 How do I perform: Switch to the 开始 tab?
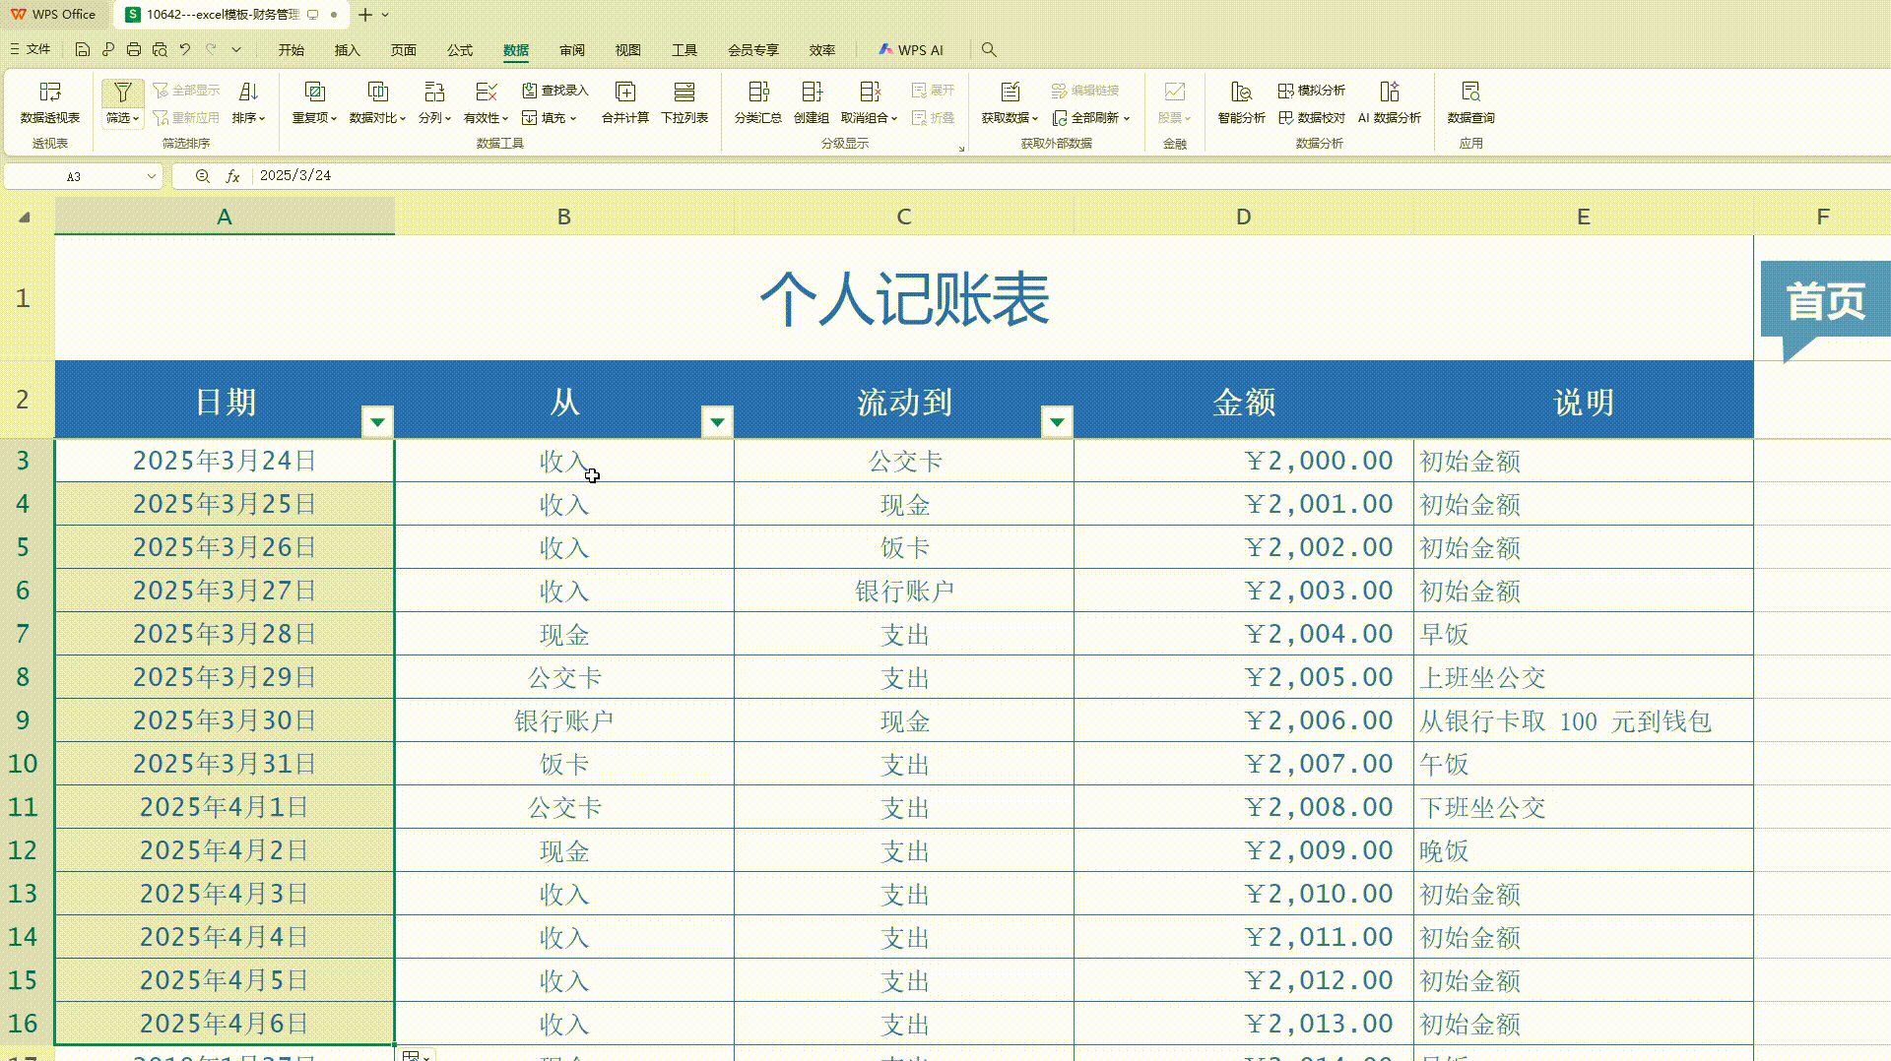point(291,50)
